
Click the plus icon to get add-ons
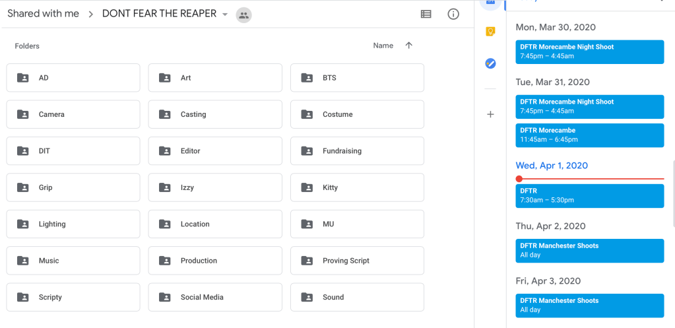(x=490, y=114)
